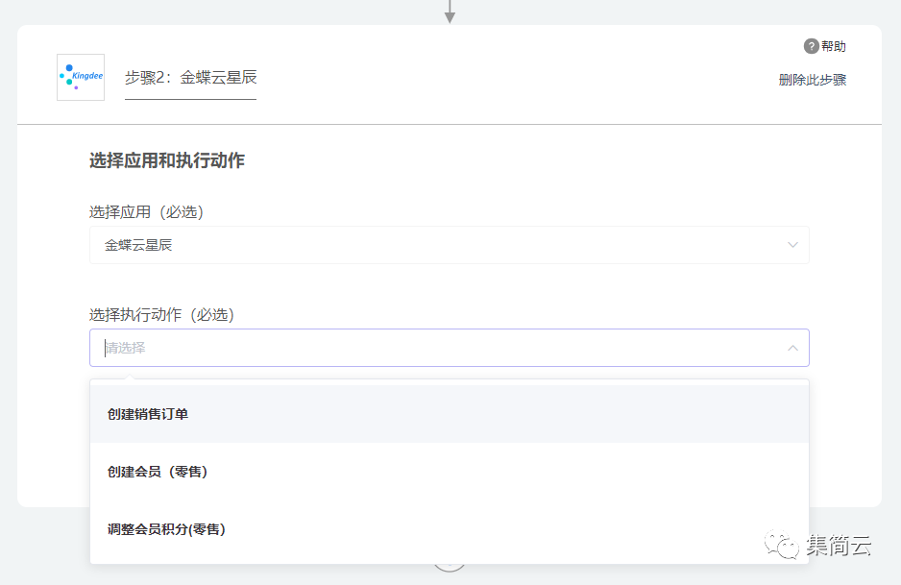Image resolution: width=901 pixels, height=585 pixels.
Task: Collapse the 选择执行动作 dropdown arrow
Action: 792,348
